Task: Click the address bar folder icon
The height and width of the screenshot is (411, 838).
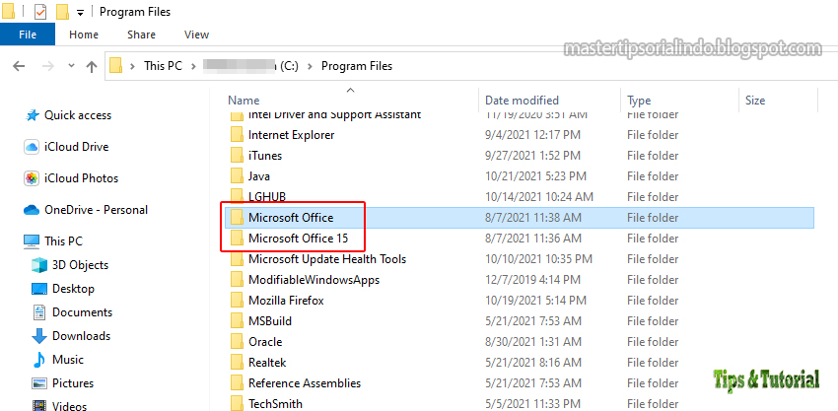Action: pyautogui.click(x=116, y=66)
